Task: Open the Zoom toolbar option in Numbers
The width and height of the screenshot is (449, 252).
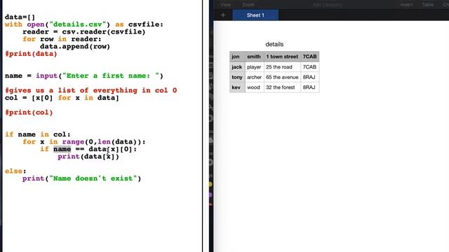Action: [x=248, y=5]
